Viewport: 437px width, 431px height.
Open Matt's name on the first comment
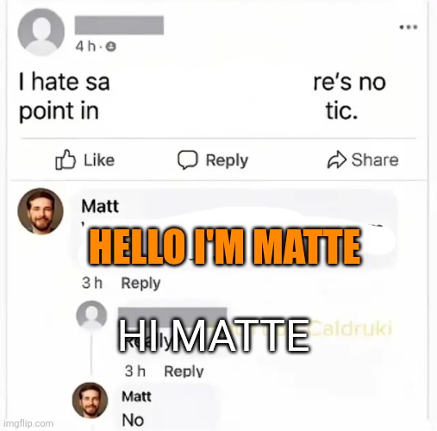point(100,206)
